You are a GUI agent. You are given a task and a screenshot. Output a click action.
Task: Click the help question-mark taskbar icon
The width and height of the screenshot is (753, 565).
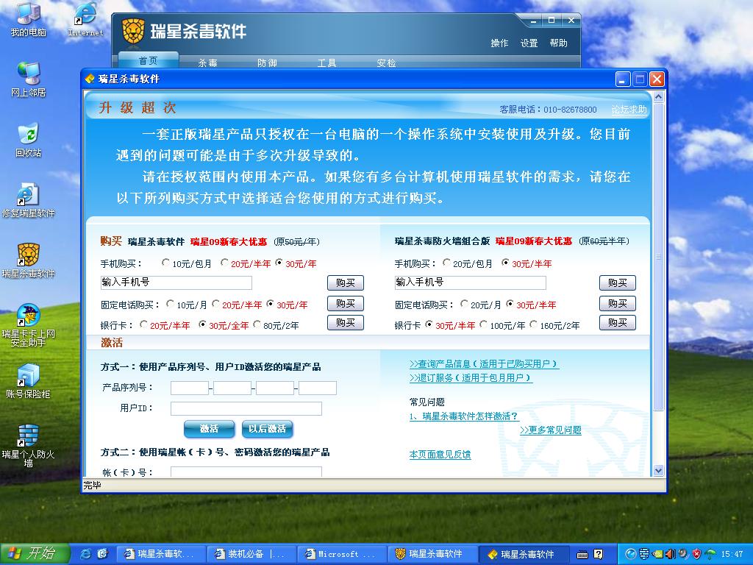[599, 554]
